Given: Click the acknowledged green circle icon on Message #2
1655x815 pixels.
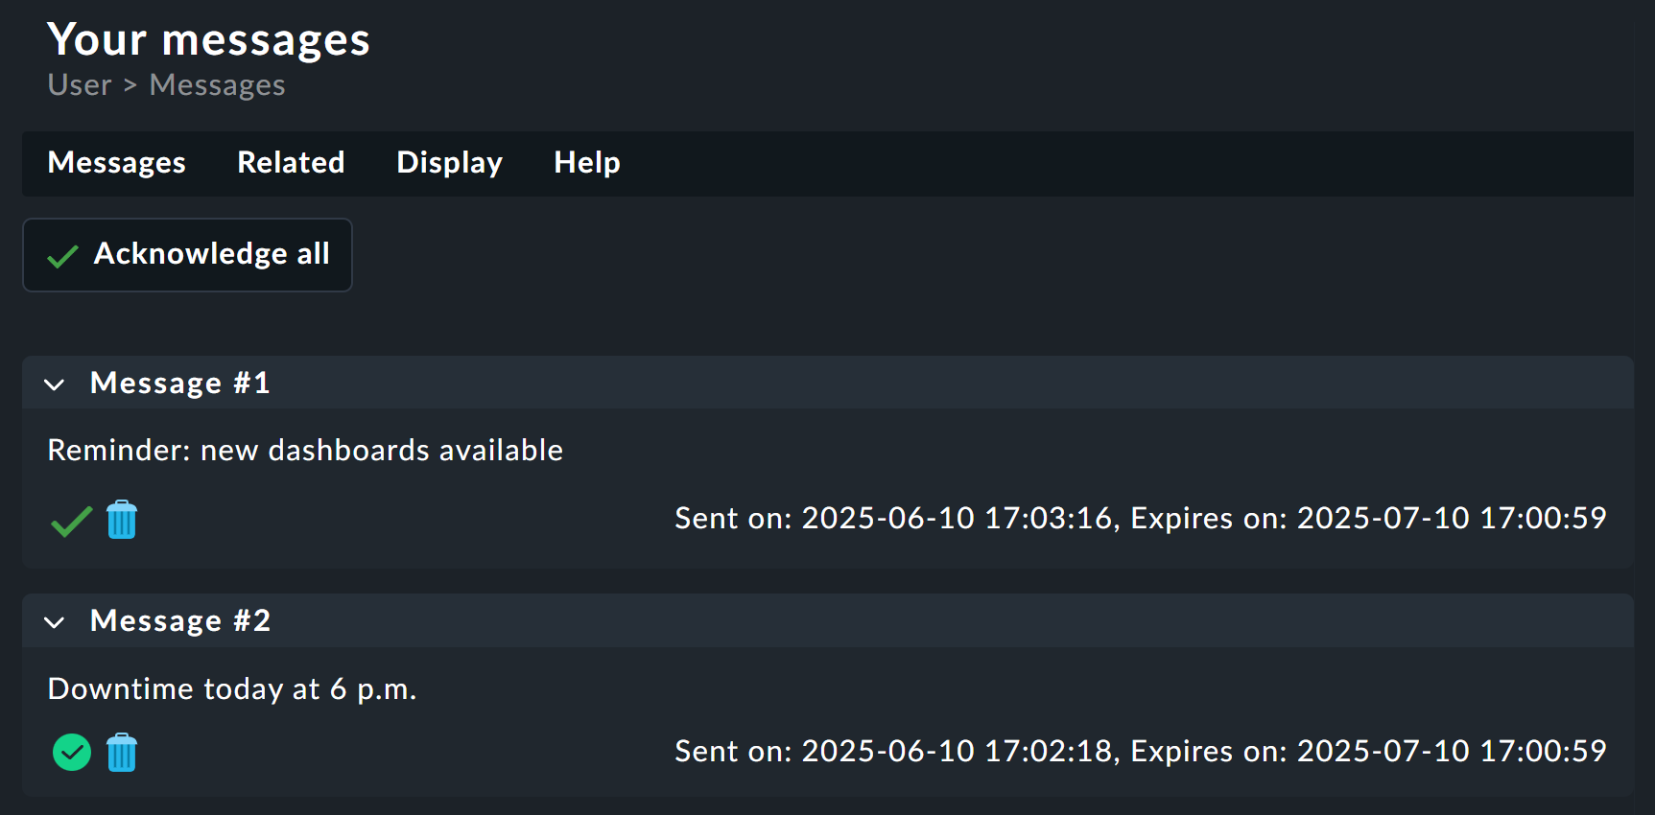Looking at the screenshot, I should [x=70, y=752].
